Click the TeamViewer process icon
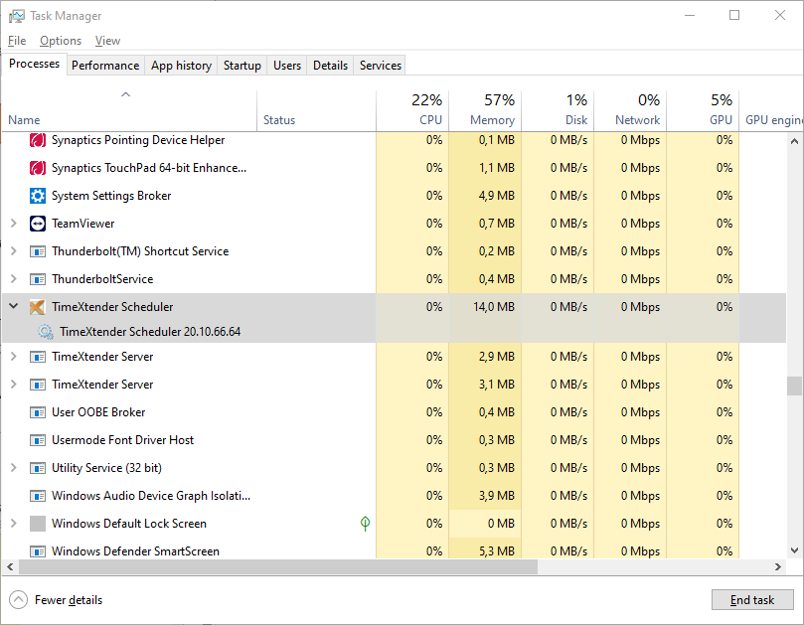 (38, 224)
